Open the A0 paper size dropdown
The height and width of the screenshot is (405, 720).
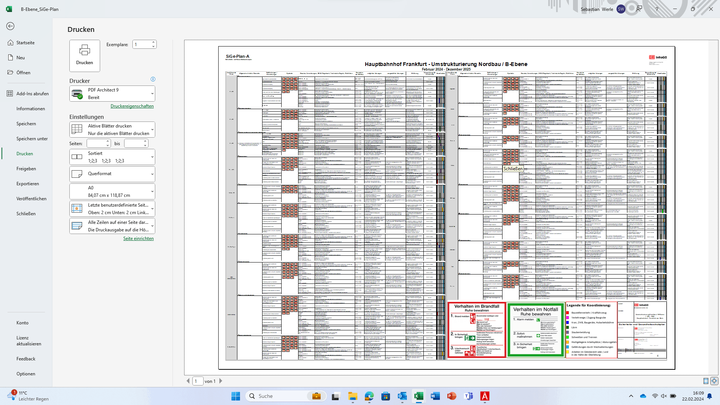[112, 191]
